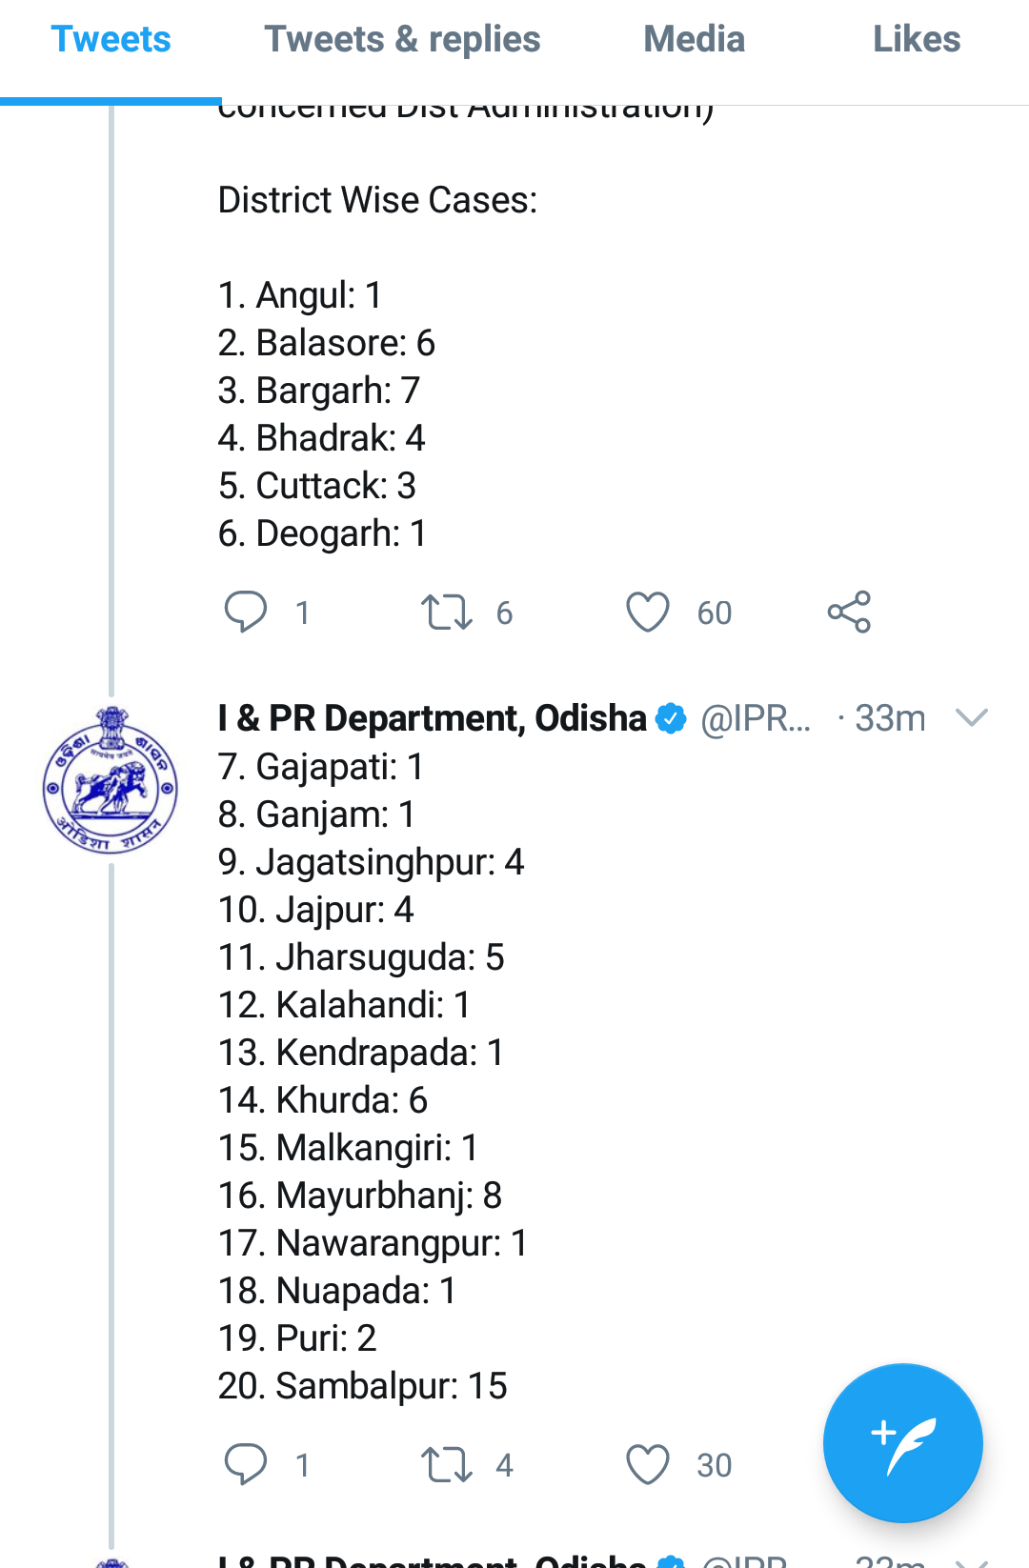The image size is (1029, 1568).
Task: Open I & PR Department Odisha profile picture
Action: pos(111,779)
